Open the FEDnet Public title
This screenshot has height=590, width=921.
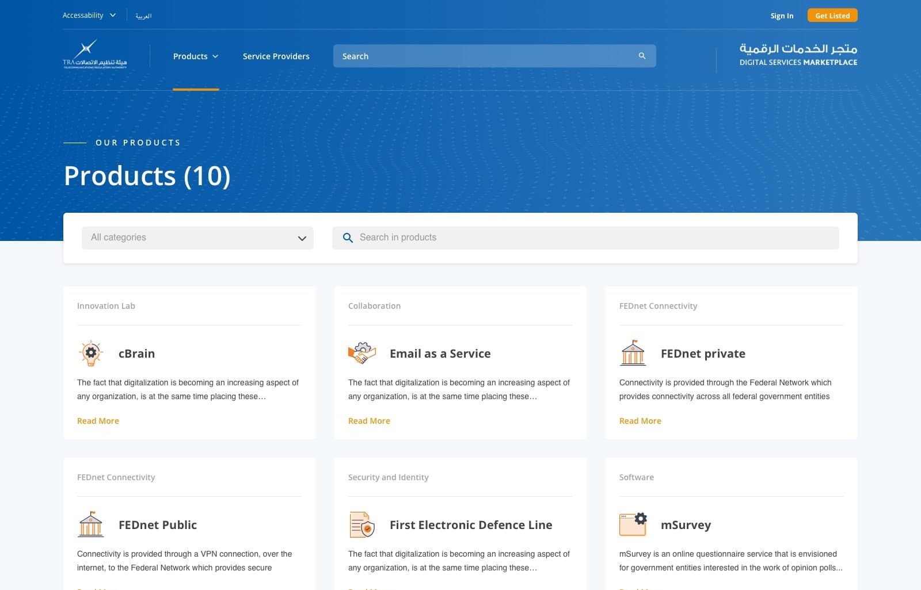(158, 525)
